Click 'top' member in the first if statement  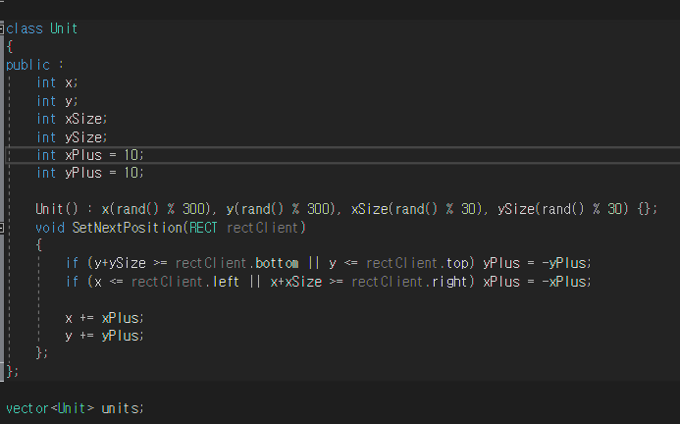(x=457, y=264)
